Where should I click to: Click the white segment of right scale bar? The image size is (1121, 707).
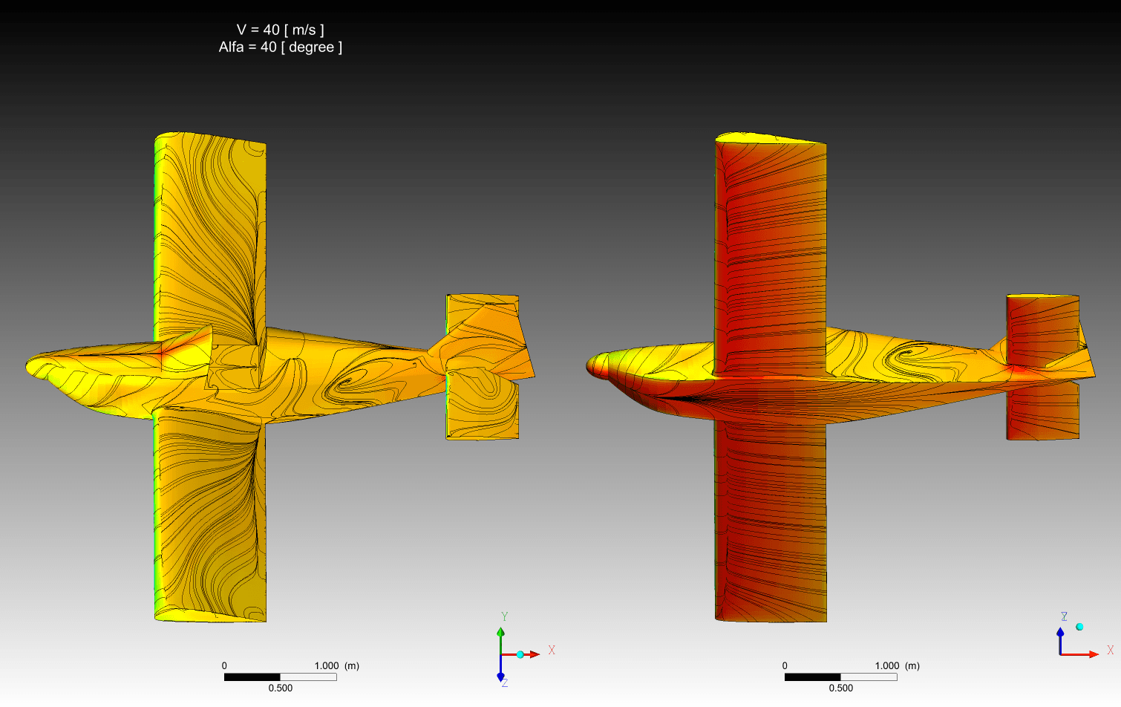click(x=869, y=677)
